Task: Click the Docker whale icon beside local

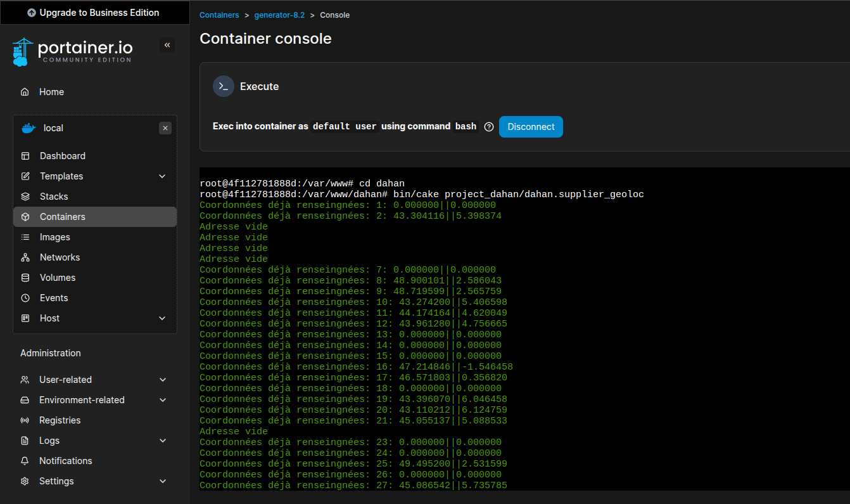Action: click(29, 128)
